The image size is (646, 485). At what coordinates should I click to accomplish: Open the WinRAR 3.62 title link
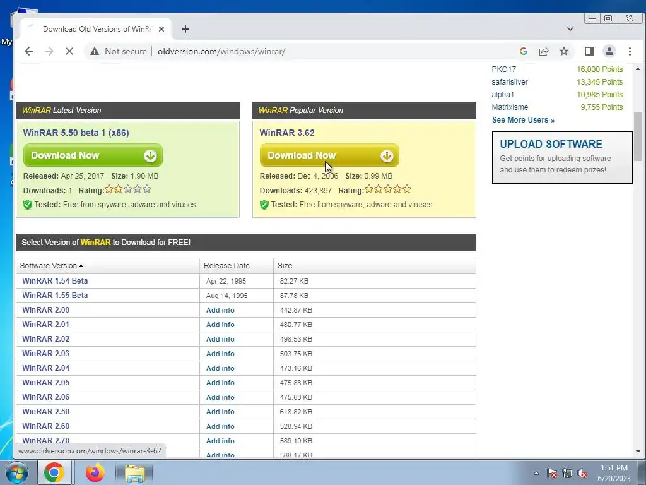[287, 133]
